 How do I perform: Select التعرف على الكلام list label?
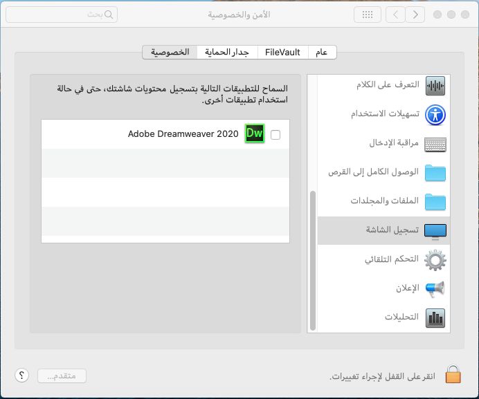point(388,85)
